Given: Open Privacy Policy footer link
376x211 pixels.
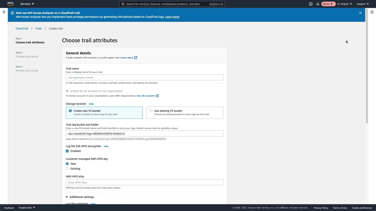Looking at the screenshot, I should coord(321,208).
